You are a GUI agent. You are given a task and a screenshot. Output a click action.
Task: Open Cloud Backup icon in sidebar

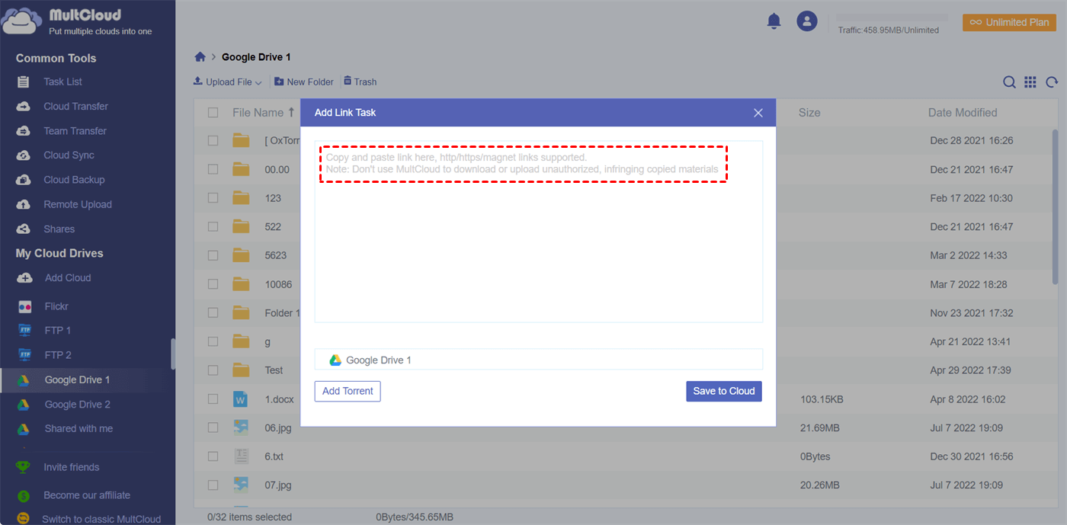coord(24,180)
